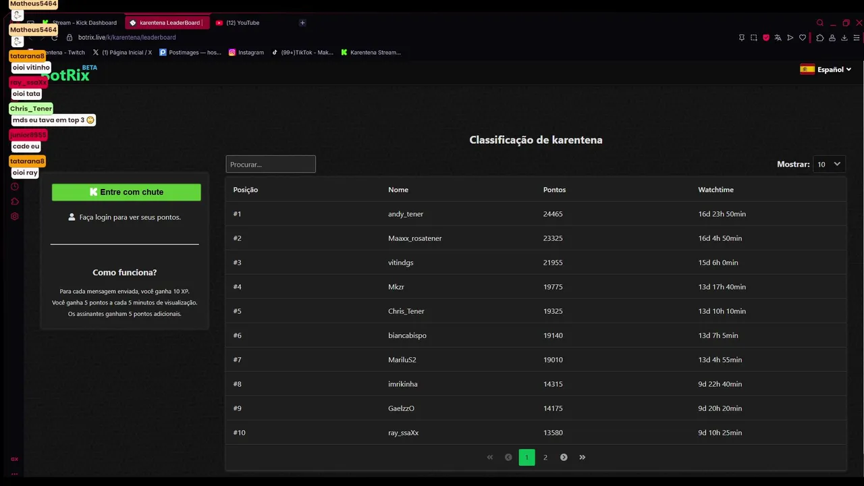This screenshot has height=486, width=864.
Task: Click the translate page icon
Action: click(778, 38)
